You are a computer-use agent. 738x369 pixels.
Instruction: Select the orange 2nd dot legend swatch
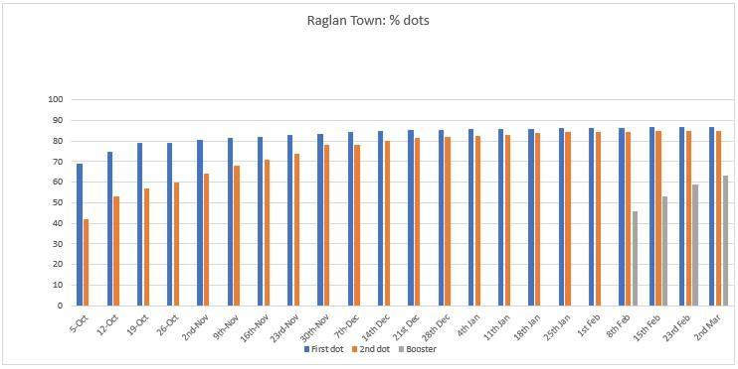(355, 349)
